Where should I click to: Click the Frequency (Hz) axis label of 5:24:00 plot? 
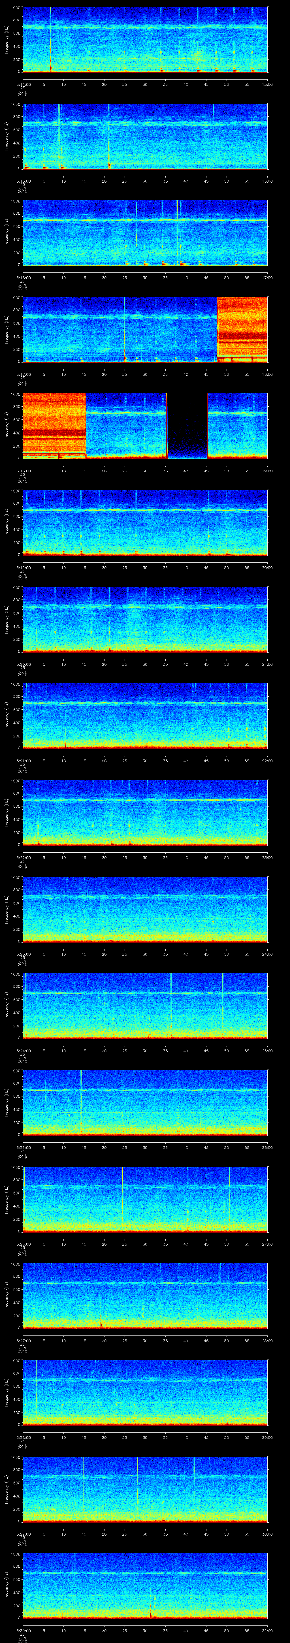tap(7, 1006)
